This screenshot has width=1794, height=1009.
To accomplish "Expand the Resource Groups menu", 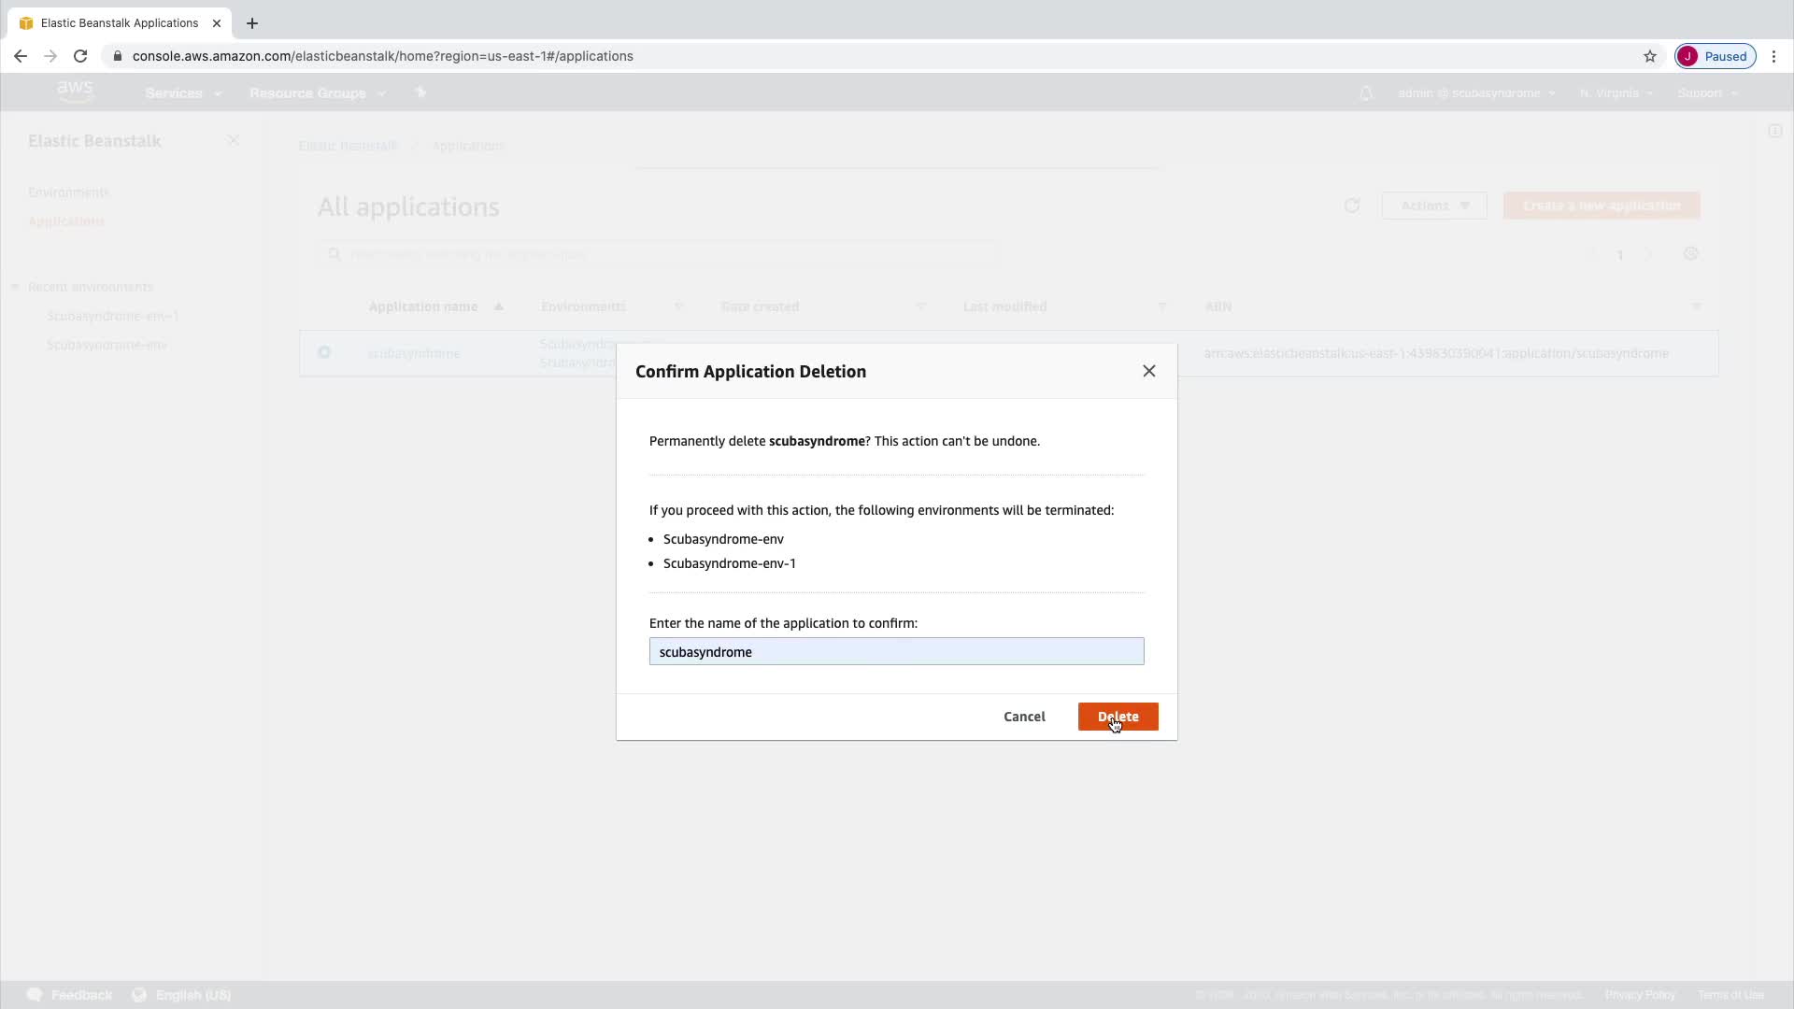I will pyautogui.click(x=317, y=93).
